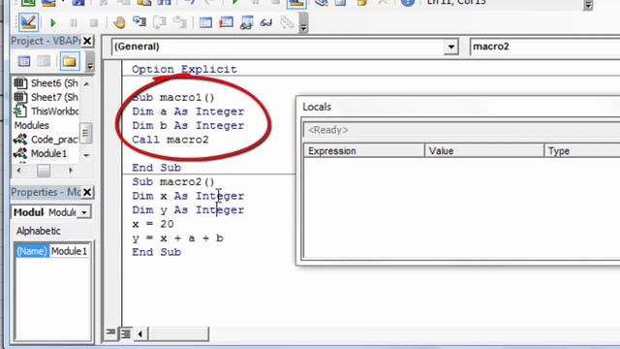Click View Code icon in Project panel
This screenshot has width=620, height=349.
tap(24, 61)
